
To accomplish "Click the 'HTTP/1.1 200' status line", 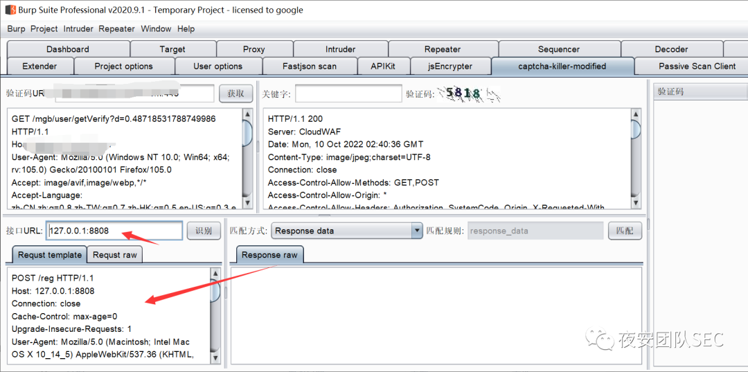I will click(295, 118).
